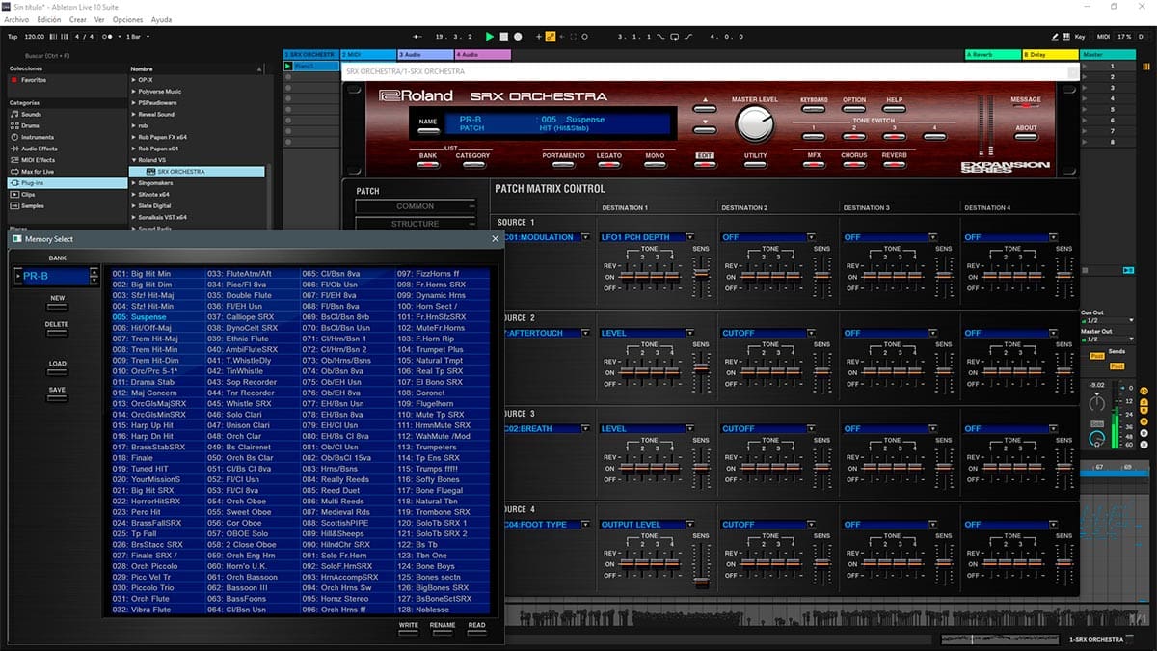Toggle the Chorus effect switch
Screen dimensions: 1157x651
click(x=853, y=163)
